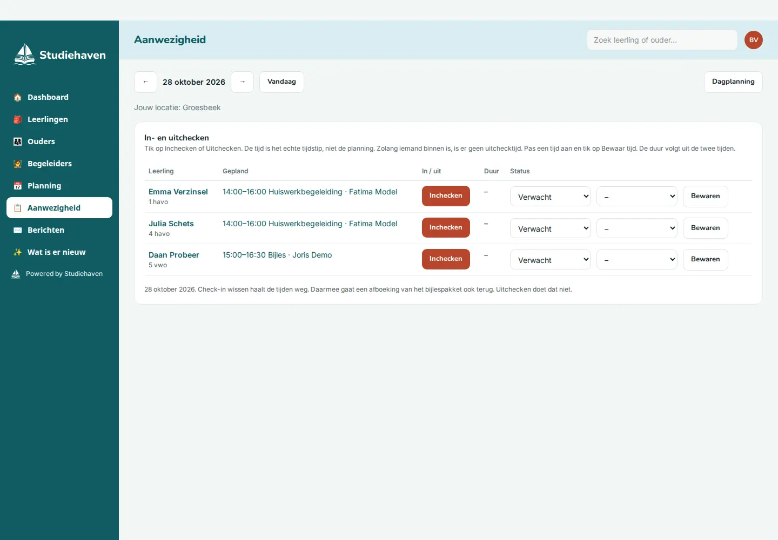Click the Leerlingen backpack icon
778x540 pixels.
(17, 119)
